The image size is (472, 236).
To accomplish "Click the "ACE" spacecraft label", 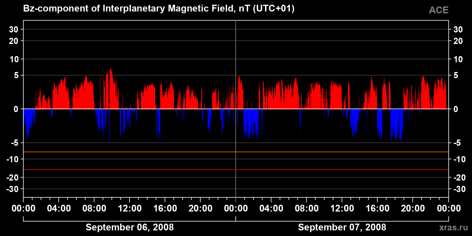I will coord(439,10).
